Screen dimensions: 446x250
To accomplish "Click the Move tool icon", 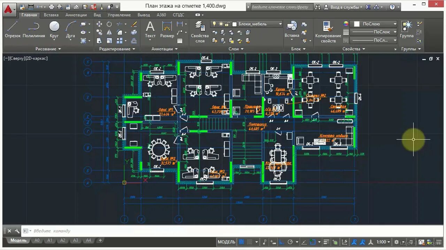I will coord(99,24).
